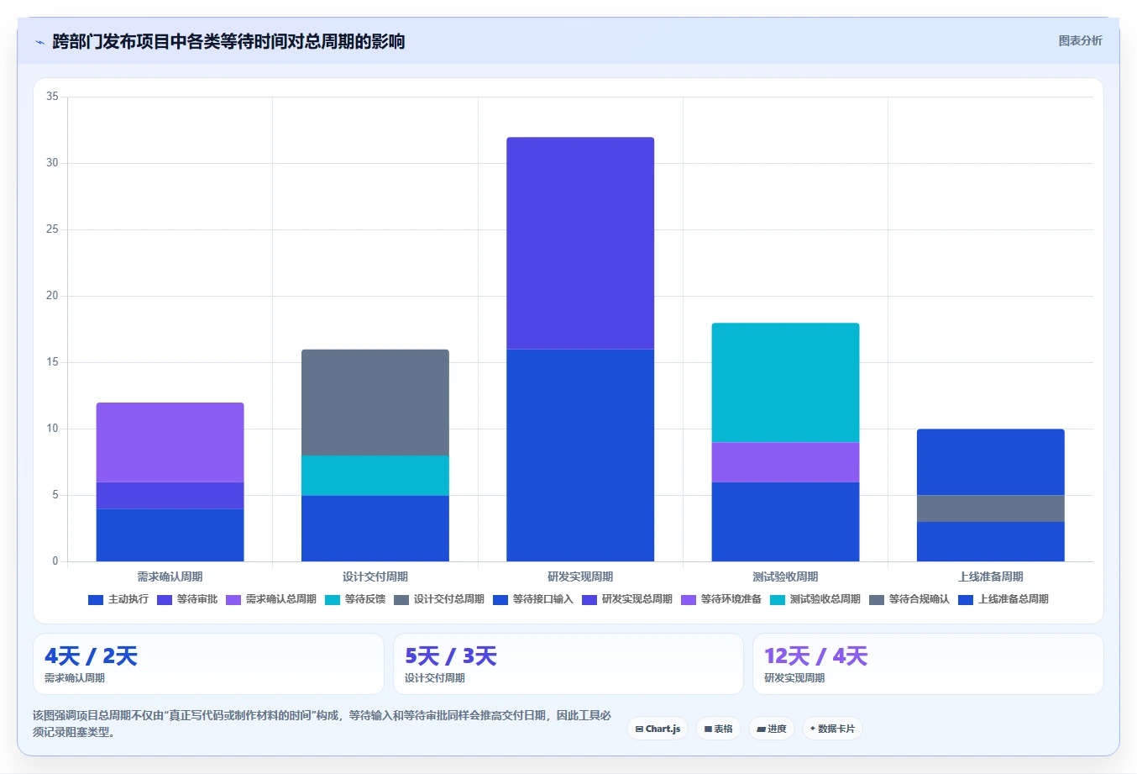Screen dimensions: 1137x774
Task: Toggle the 等待反馈 legend entry
Action: pyautogui.click(x=355, y=599)
